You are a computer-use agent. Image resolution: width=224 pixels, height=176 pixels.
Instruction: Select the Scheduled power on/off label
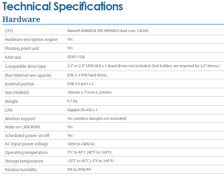26,136
